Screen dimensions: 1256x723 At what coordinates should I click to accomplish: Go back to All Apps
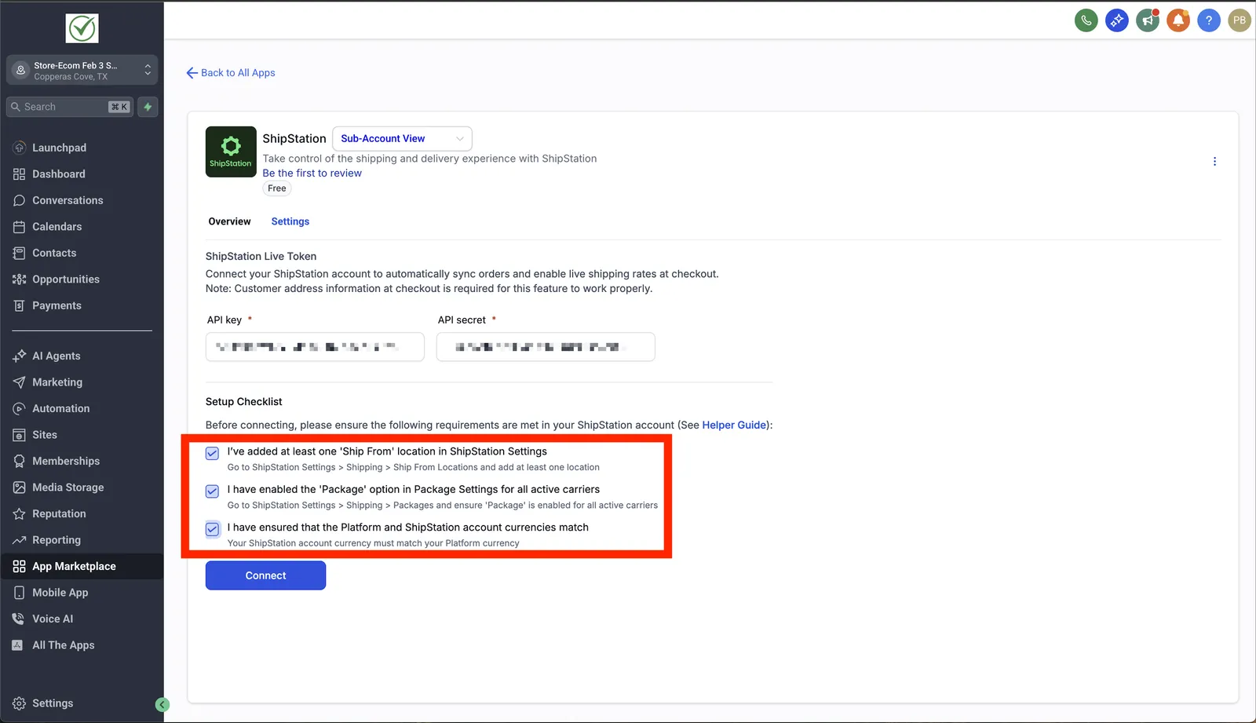click(231, 73)
